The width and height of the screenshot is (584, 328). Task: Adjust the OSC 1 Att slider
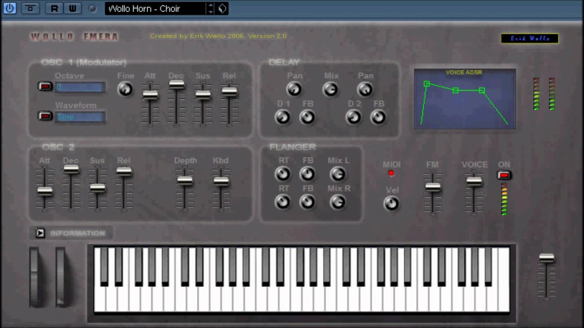[150, 95]
